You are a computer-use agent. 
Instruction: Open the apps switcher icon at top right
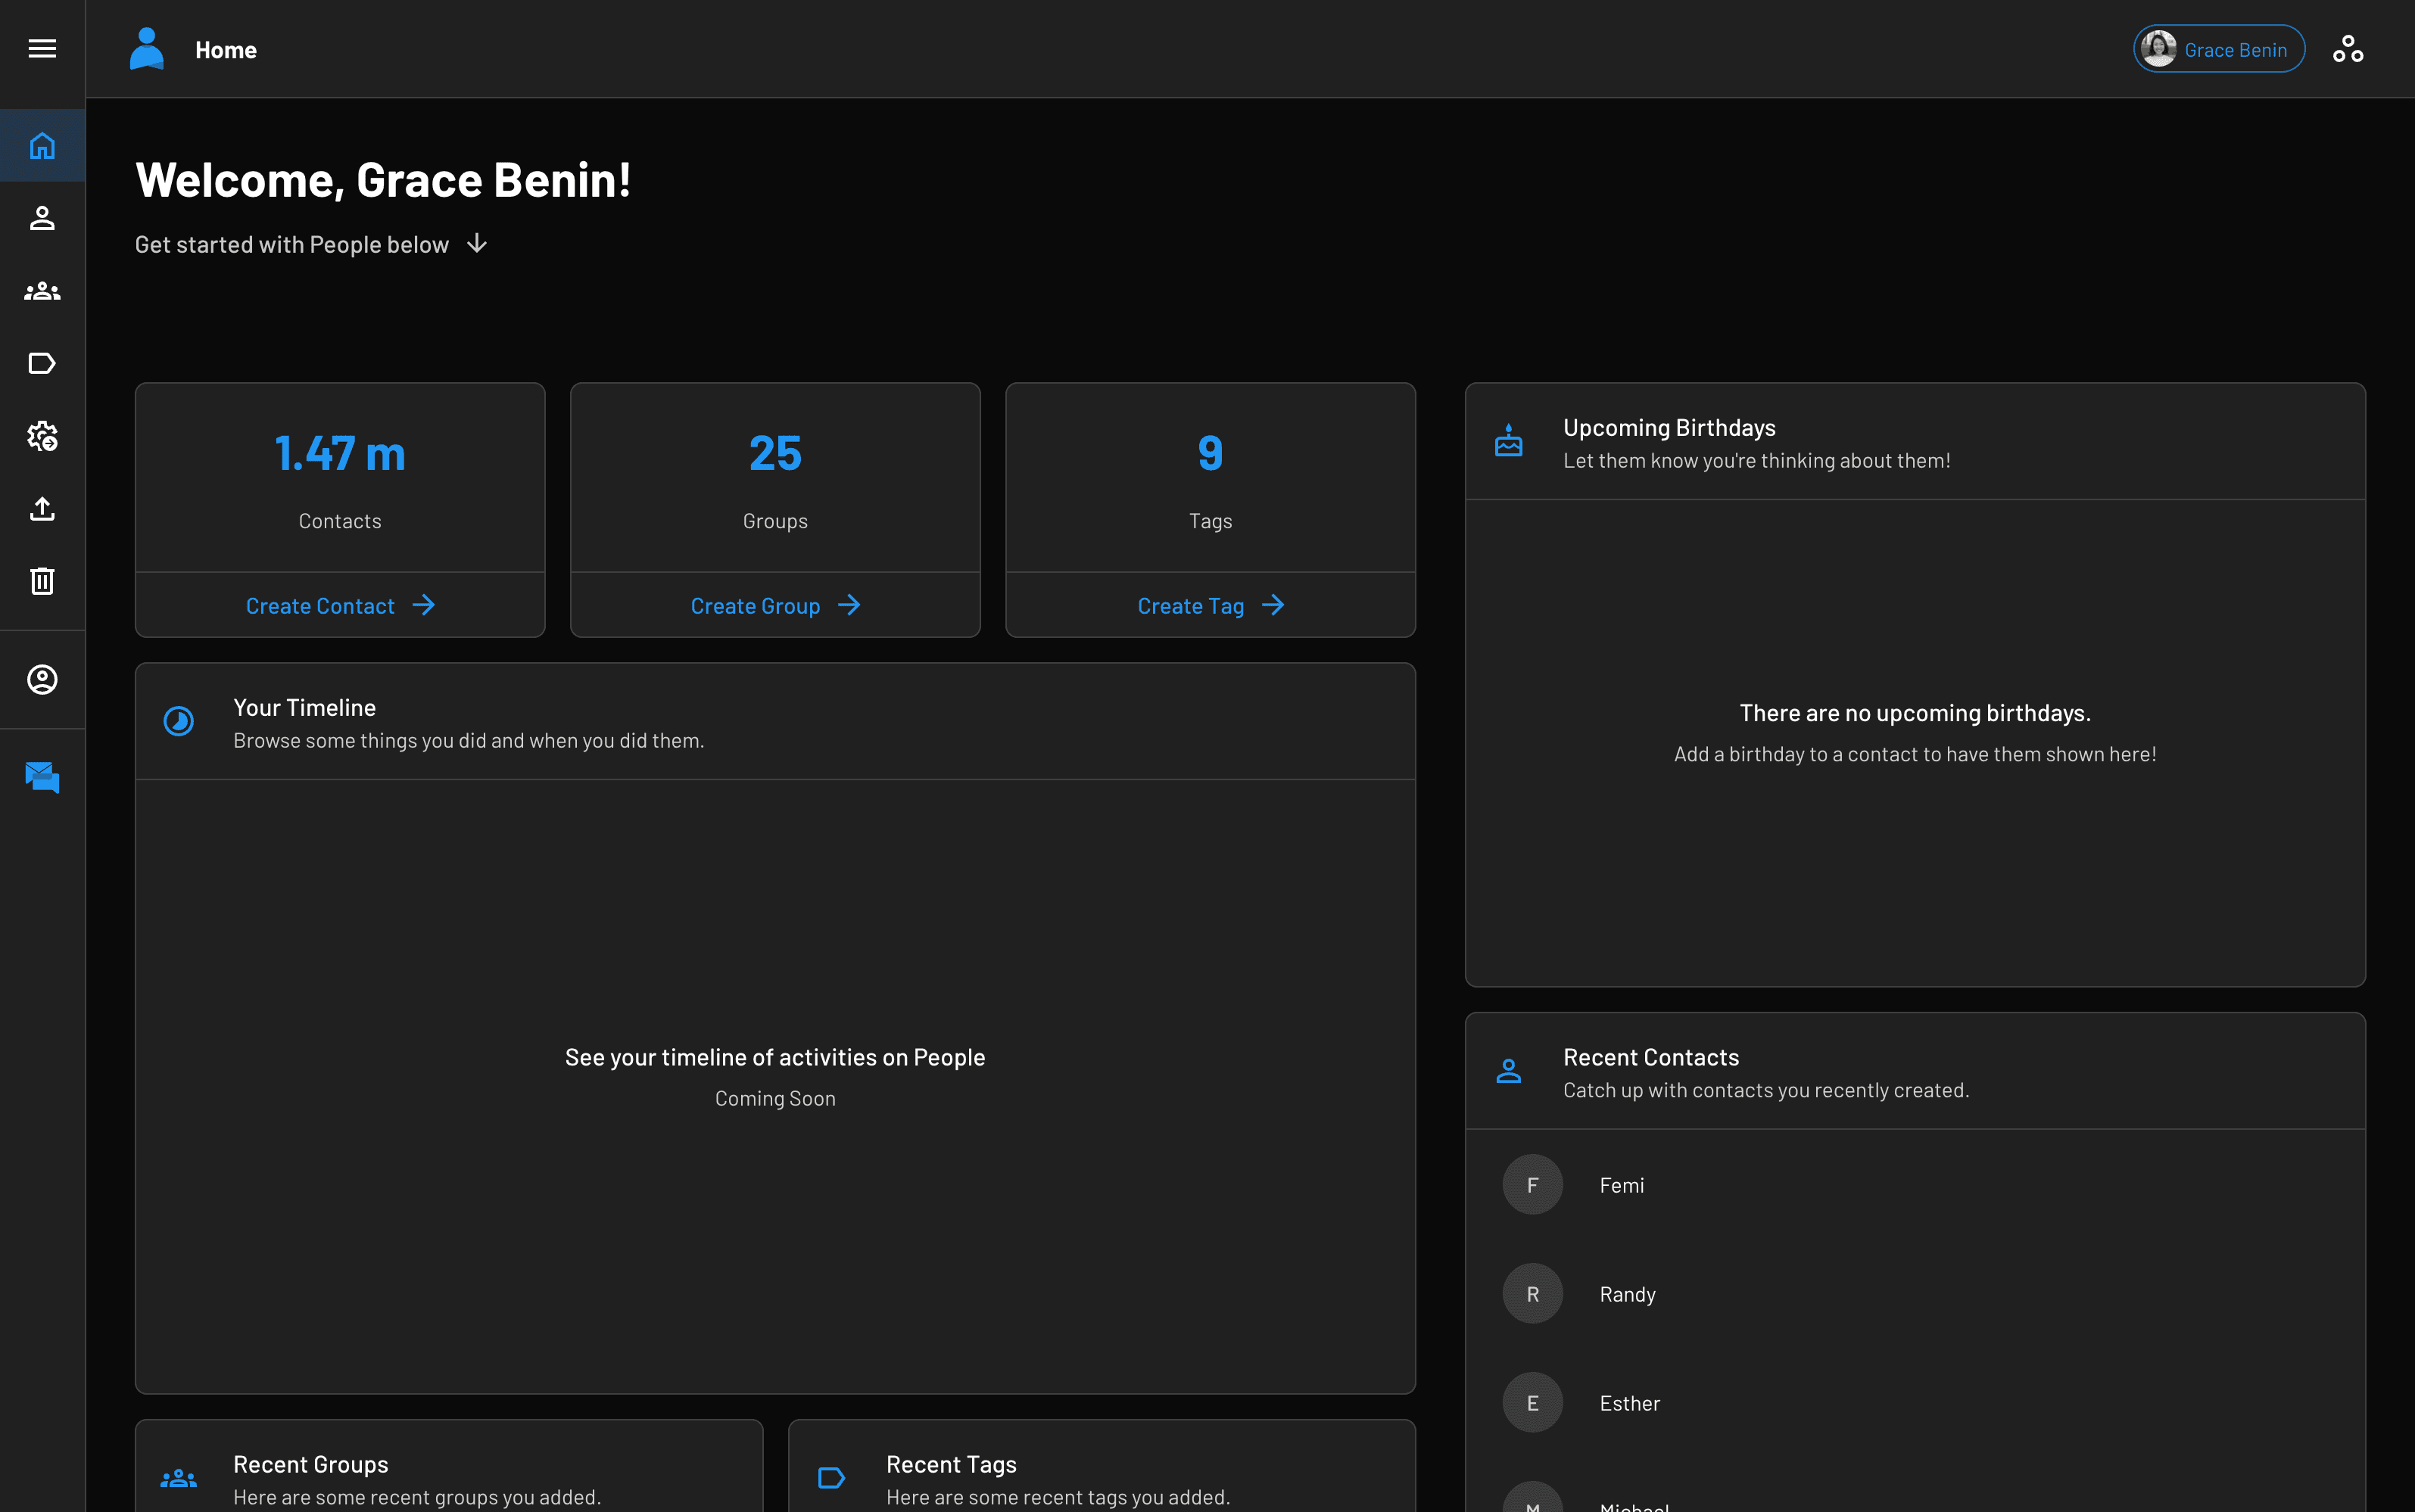(x=2347, y=49)
